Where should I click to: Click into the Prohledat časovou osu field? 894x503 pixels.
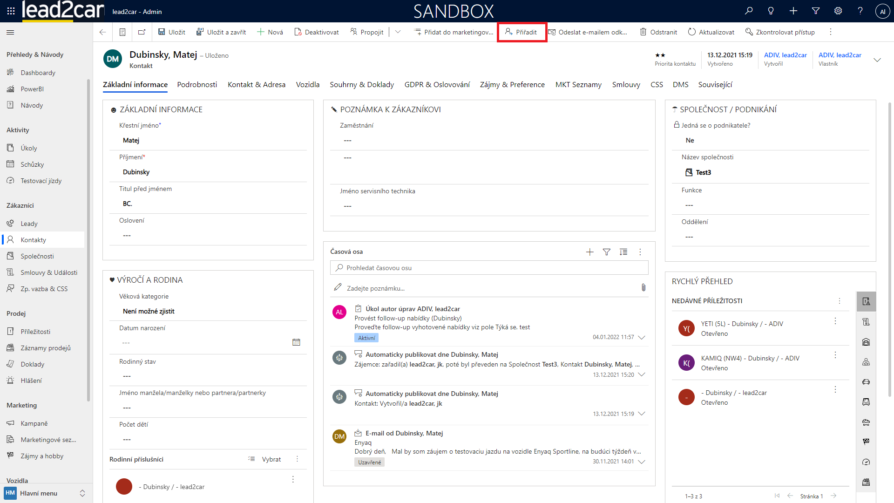click(489, 268)
